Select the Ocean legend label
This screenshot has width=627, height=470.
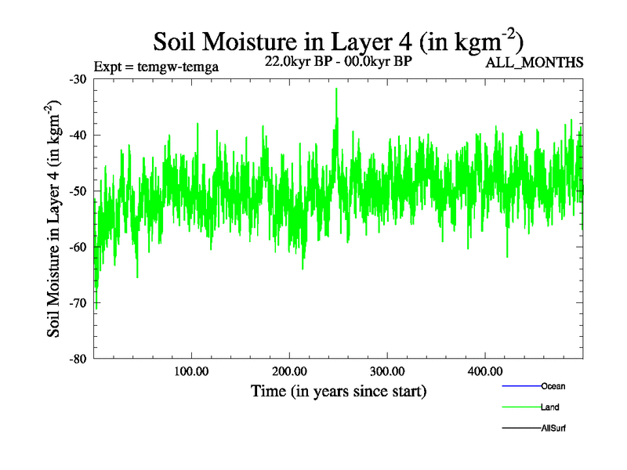553,386
